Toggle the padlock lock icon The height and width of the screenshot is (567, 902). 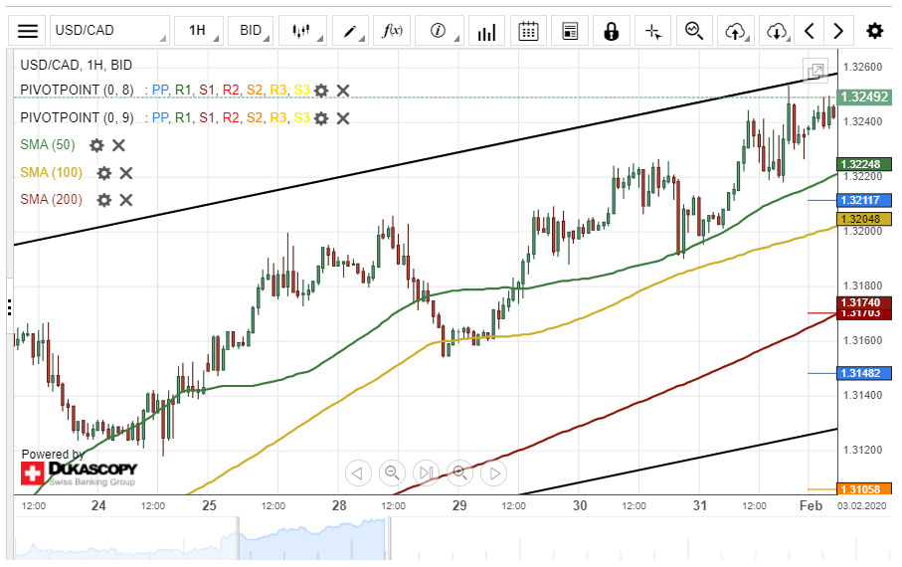click(x=611, y=31)
